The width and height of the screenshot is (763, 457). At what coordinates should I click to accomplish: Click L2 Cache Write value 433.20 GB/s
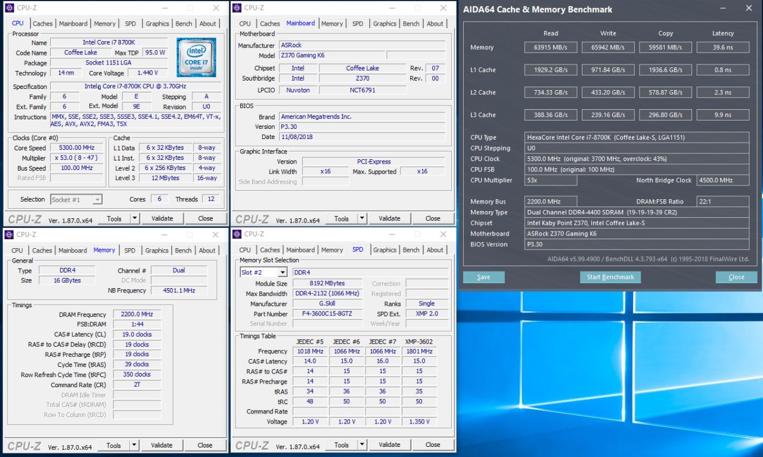(x=608, y=92)
